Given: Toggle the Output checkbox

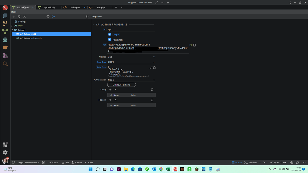Looking at the screenshot, I should [109, 35].
